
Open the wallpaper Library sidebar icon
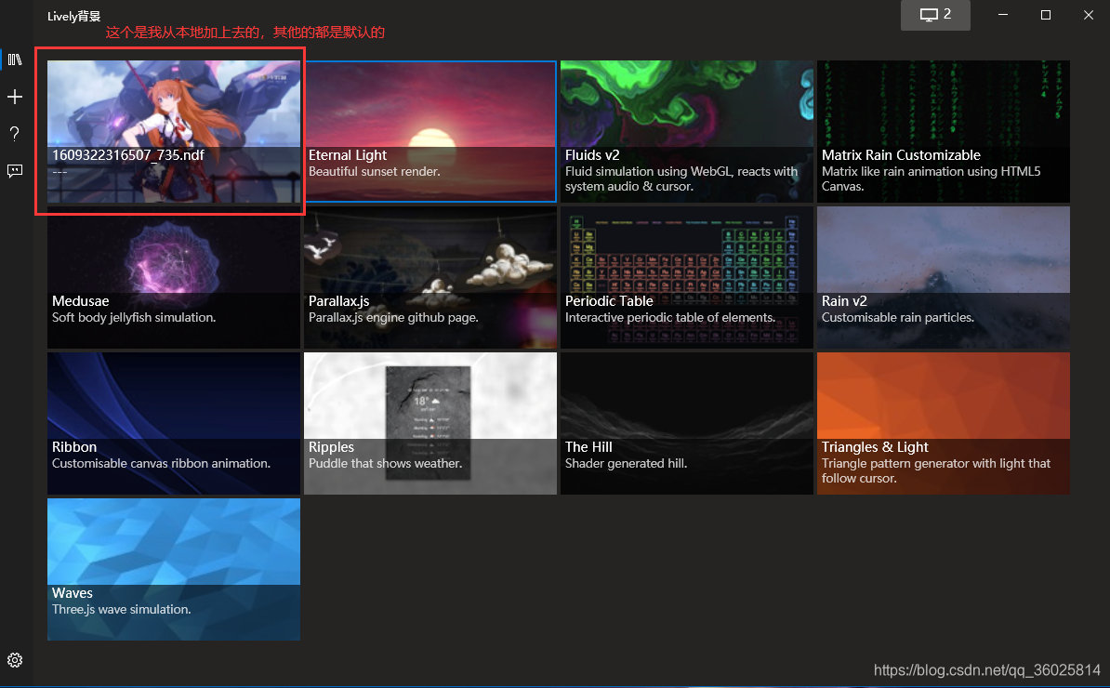(x=15, y=60)
